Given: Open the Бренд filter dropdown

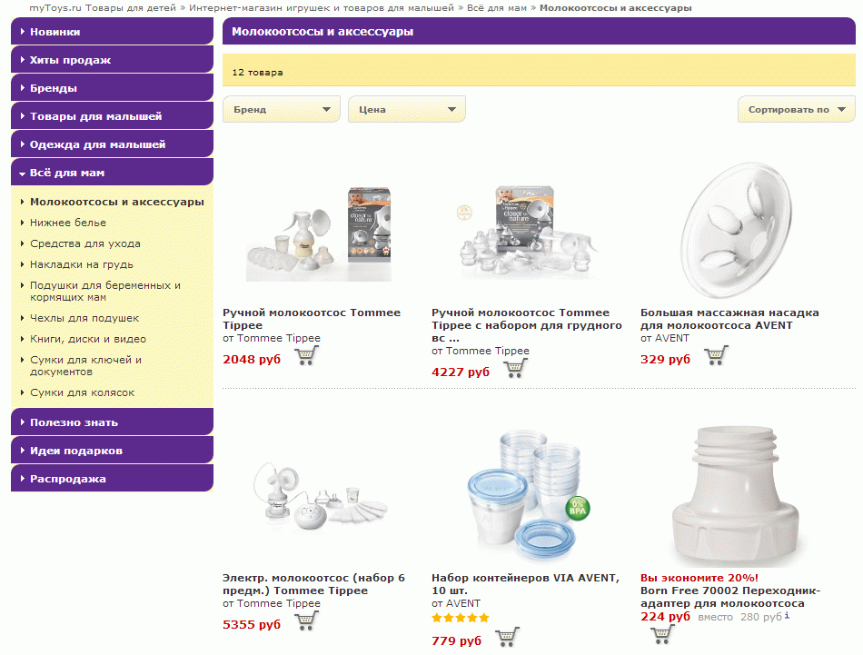Looking at the screenshot, I should (282, 109).
